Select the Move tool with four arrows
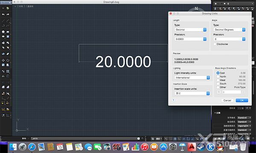This screenshot has height=153, width=256. pos(3,60)
